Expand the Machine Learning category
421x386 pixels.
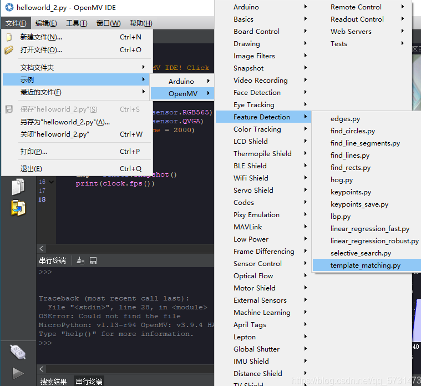pyautogui.click(x=263, y=312)
